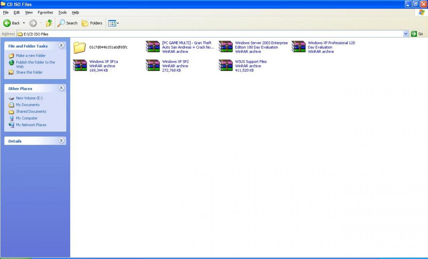428x259 pixels.
Task: Click the Windows XP SP1a file name
Action: (x=103, y=62)
